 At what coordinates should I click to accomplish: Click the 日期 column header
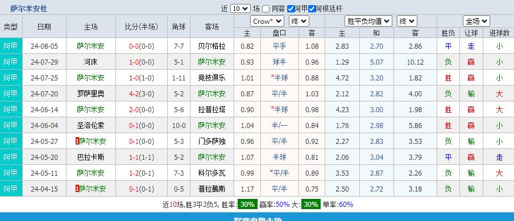point(44,27)
